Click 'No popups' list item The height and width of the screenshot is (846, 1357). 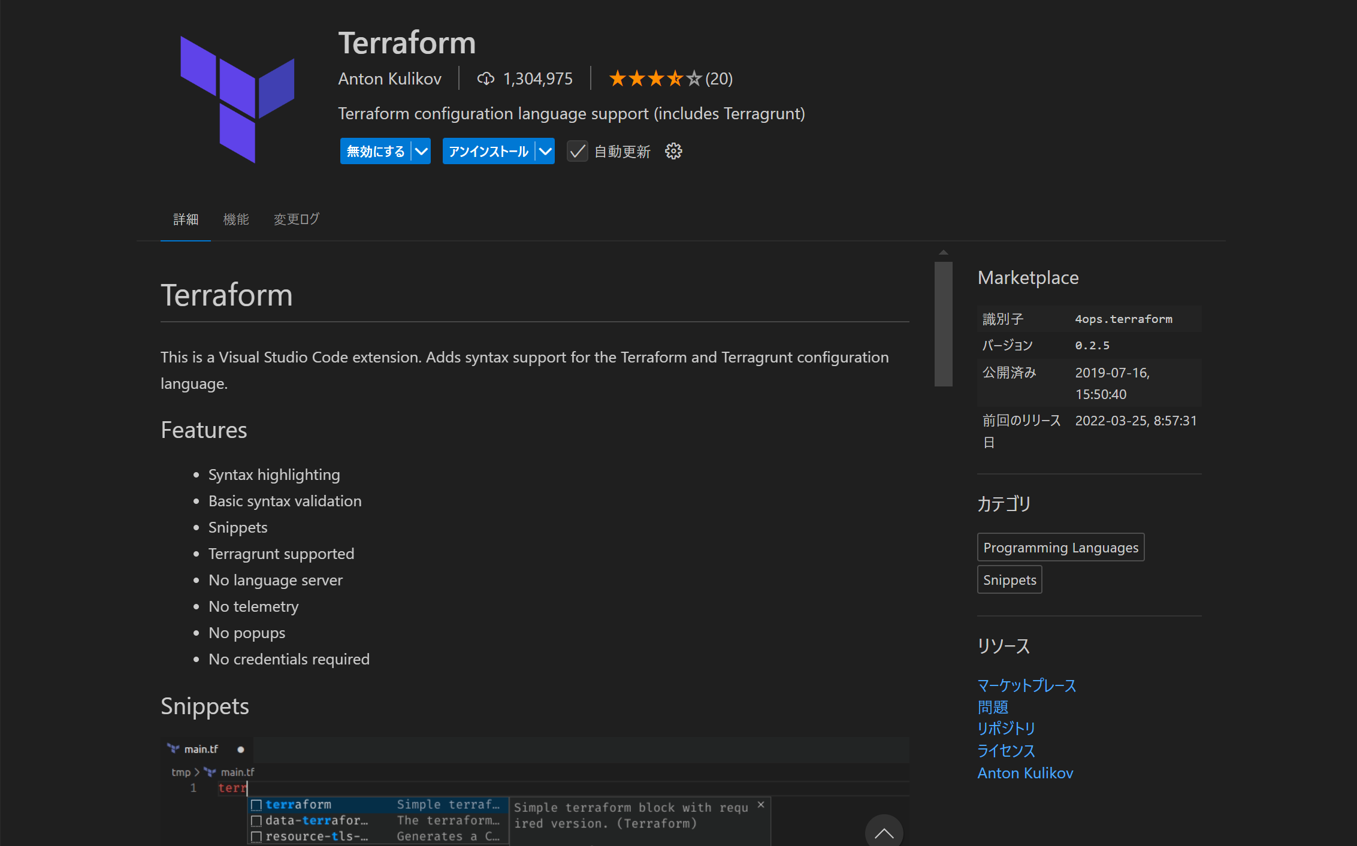click(247, 633)
